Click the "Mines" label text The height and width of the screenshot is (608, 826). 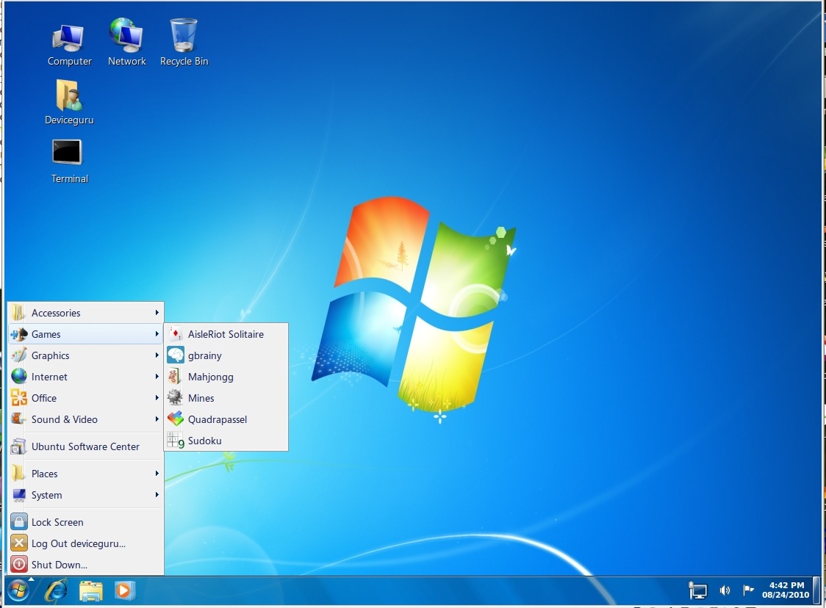pos(201,398)
